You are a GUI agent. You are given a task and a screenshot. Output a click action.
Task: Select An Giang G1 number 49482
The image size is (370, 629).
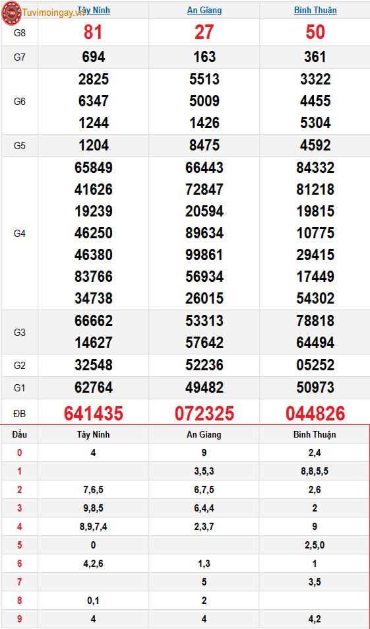click(204, 387)
